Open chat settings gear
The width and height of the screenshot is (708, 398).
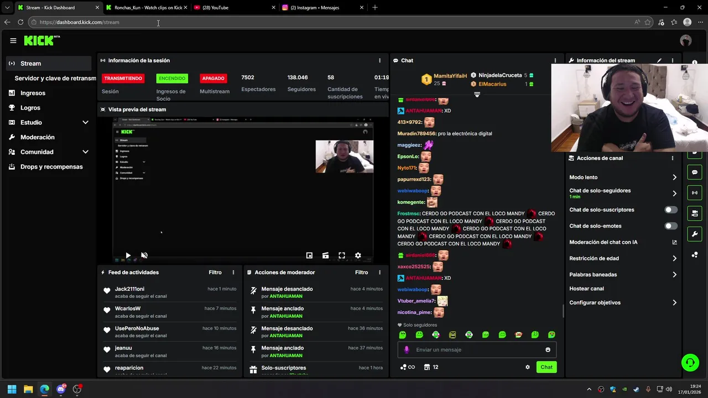pyautogui.click(x=528, y=367)
